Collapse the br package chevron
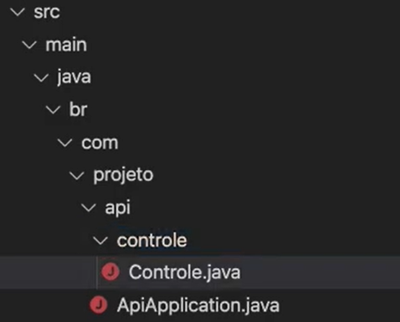The image size is (400, 322). pyautogui.click(x=53, y=110)
